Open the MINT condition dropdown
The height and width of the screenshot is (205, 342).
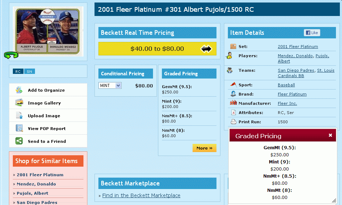(x=110, y=85)
